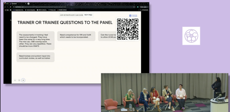Click the lightbulb icon between slide arrows

(19, 80)
